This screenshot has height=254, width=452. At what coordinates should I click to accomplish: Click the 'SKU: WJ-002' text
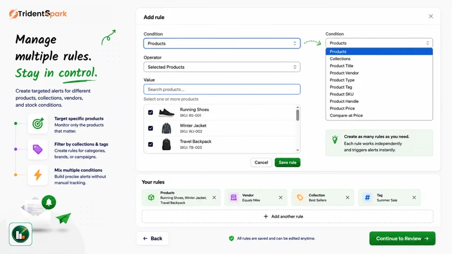(x=191, y=132)
